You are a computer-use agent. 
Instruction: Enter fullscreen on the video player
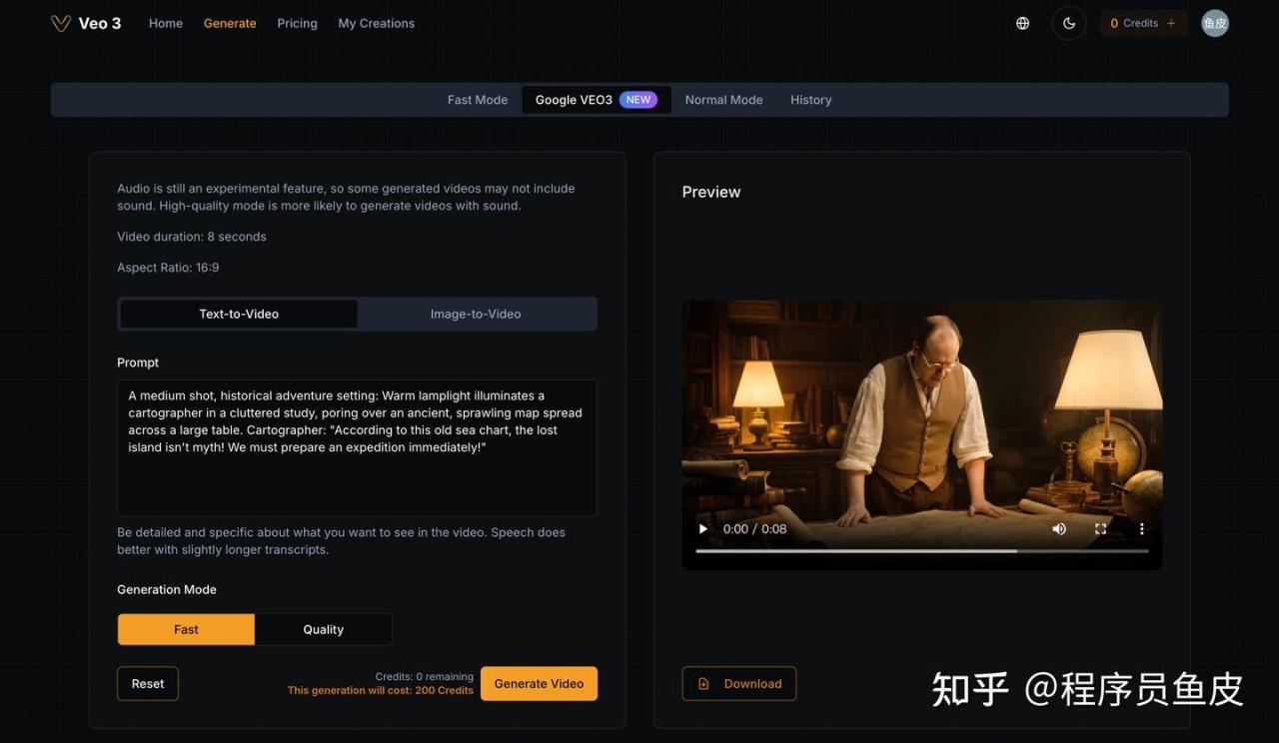[1100, 529]
